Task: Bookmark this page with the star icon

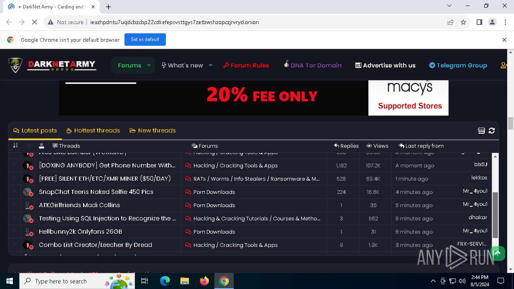Action: tap(463, 22)
